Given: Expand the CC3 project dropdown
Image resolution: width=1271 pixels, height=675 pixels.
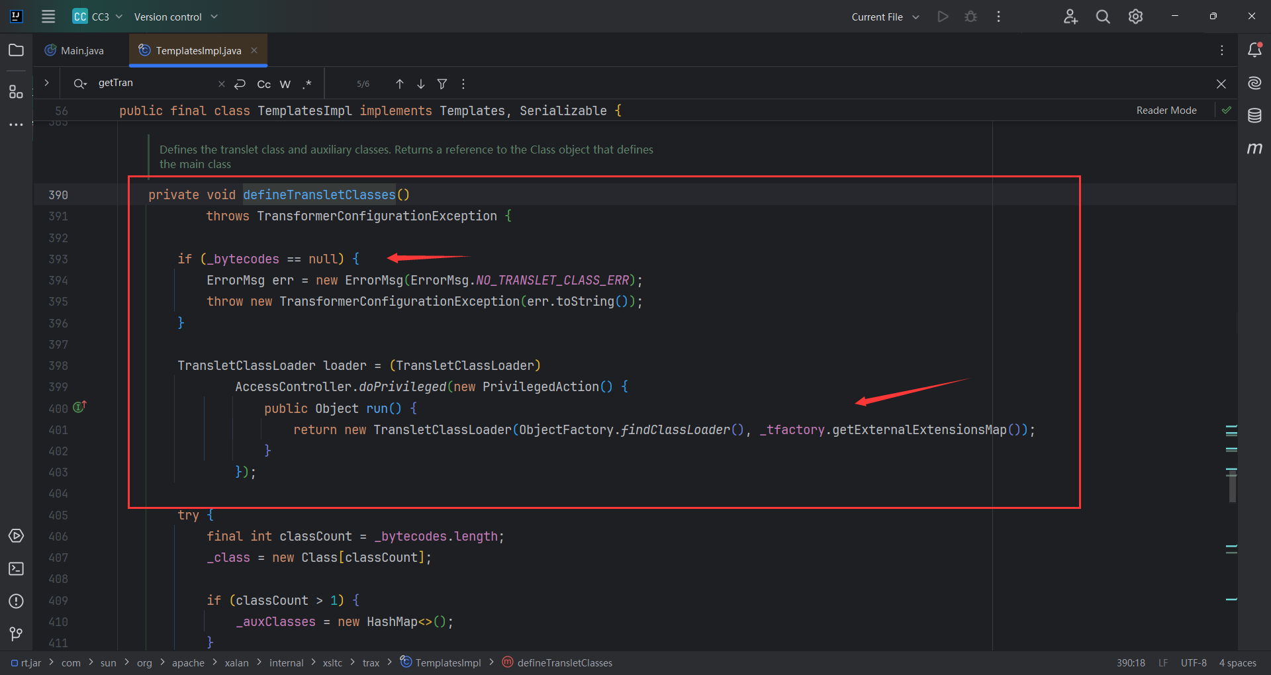Looking at the screenshot, I should (x=98, y=17).
